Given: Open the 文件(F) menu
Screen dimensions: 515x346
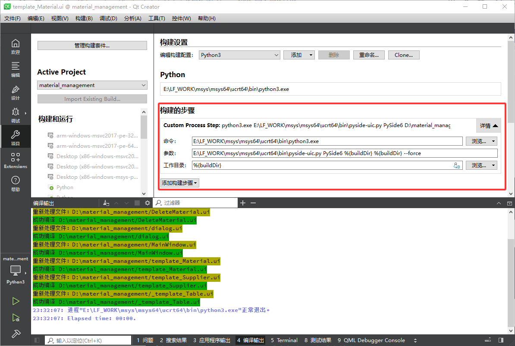Looking at the screenshot, I should [12, 19].
